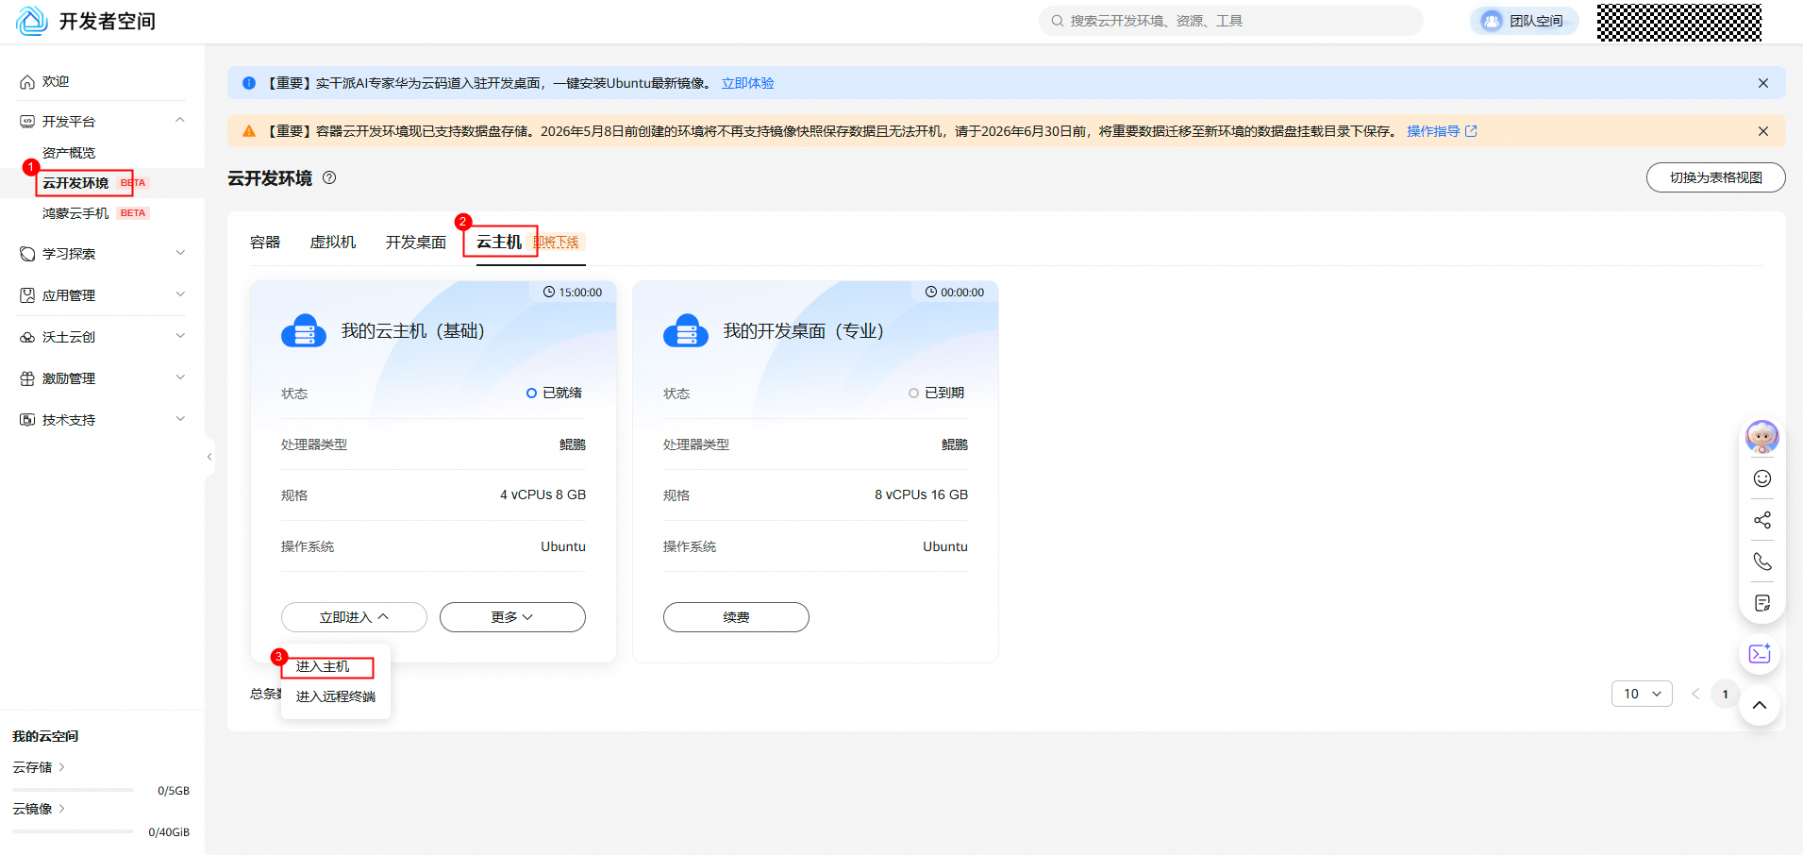
Task: Click the share icon in floating toolbar
Action: coord(1761,520)
